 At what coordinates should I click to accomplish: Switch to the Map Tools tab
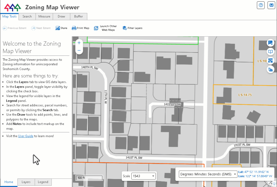pyautogui.click(x=10, y=16)
